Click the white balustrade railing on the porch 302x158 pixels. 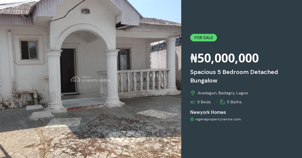click(134, 80)
